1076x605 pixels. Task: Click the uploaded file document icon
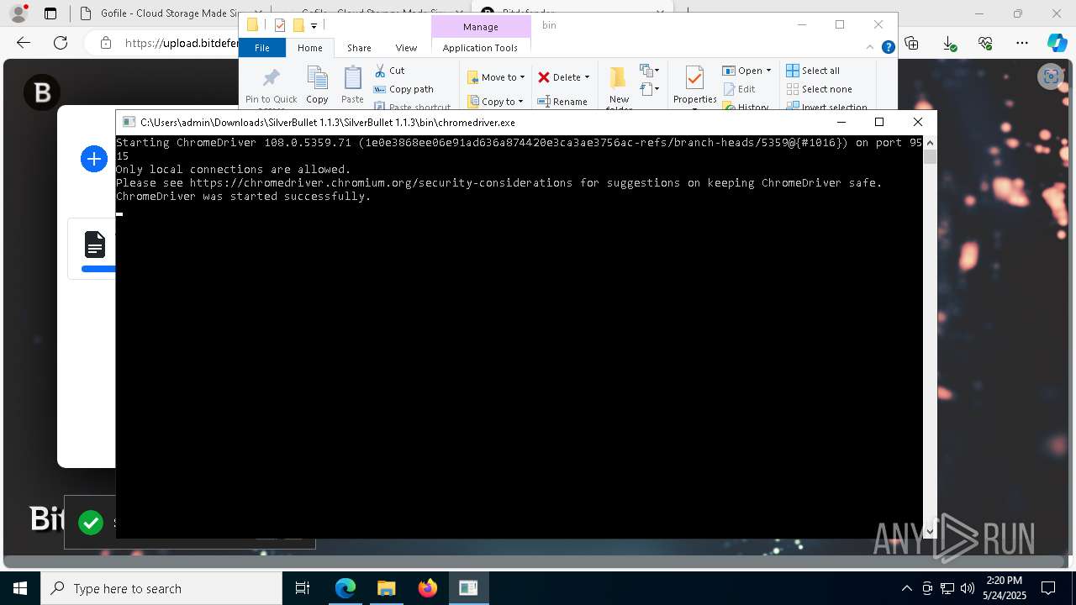point(95,245)
